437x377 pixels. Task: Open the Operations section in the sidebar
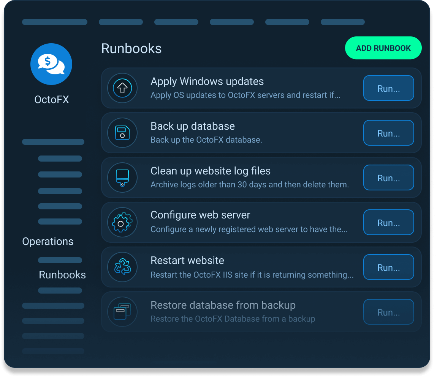(48, 241)
